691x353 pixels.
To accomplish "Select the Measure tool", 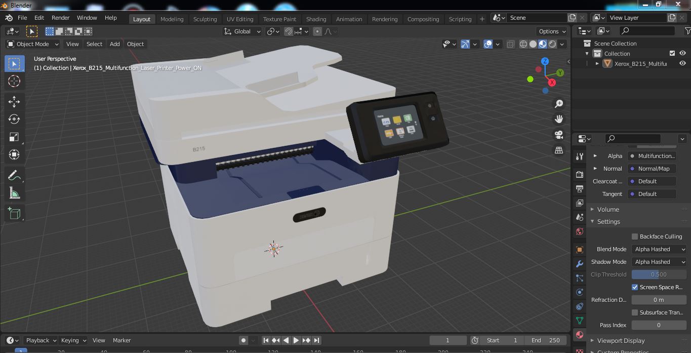I will [14, 193].
